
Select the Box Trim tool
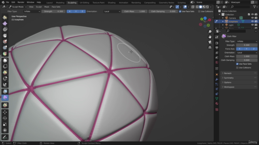[x=5, y=79]
